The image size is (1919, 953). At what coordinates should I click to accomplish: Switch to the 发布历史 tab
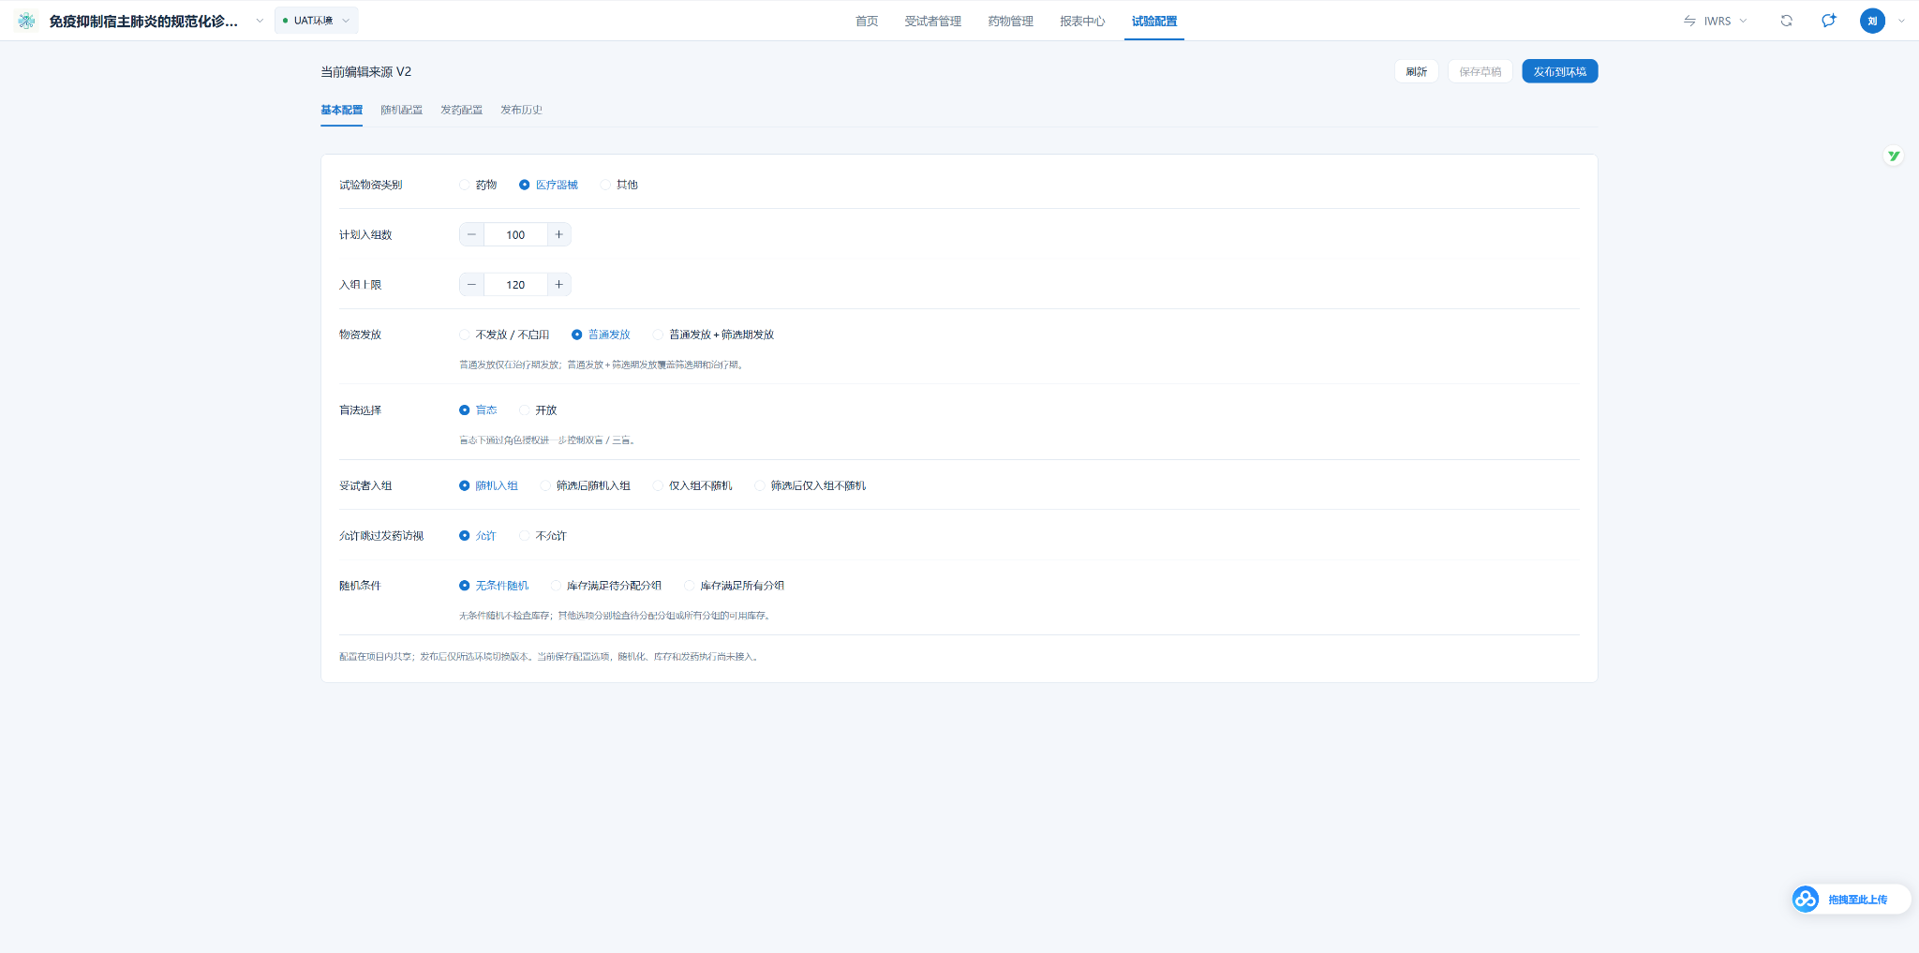click(x=521, y=111)
